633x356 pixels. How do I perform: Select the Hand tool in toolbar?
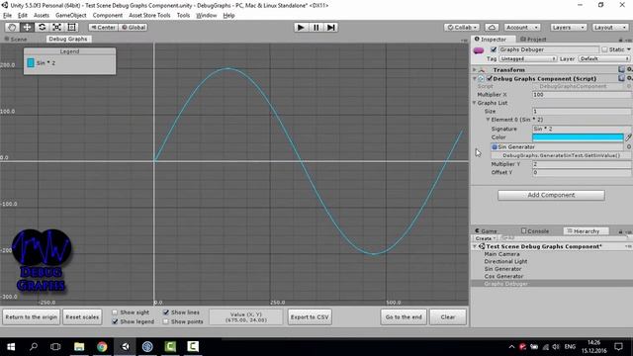click(12, 27)
